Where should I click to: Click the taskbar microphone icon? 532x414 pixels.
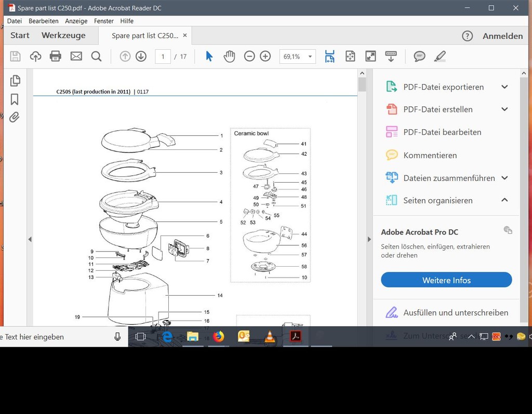click(117, 337)
